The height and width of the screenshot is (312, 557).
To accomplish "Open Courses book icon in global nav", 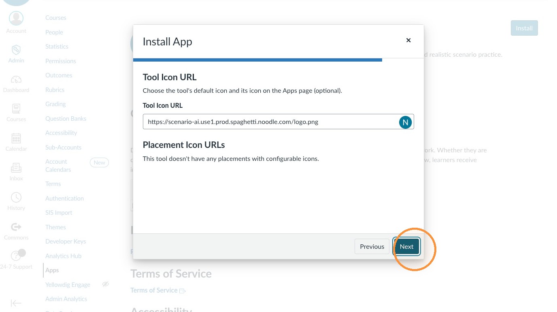I will pos(16,109).
